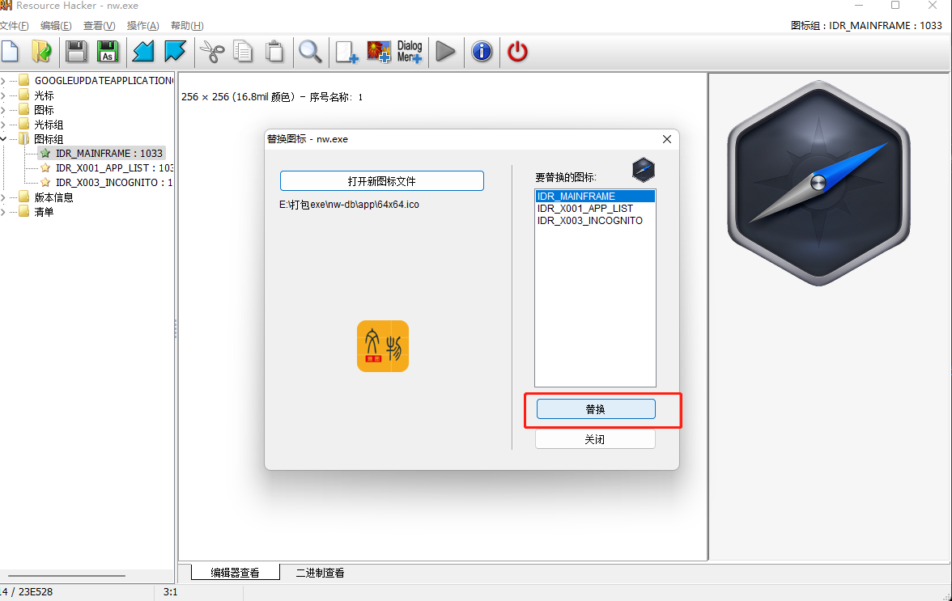Viewport: 952px width, 601px height.
Task: Open a file with the folder toolbar icon
Action: pos(41,52)
